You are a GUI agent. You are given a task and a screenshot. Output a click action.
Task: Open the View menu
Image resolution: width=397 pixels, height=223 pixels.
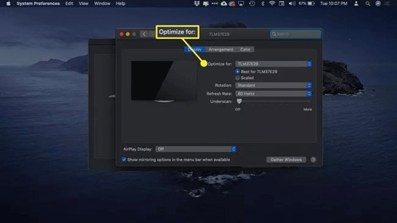83,3
